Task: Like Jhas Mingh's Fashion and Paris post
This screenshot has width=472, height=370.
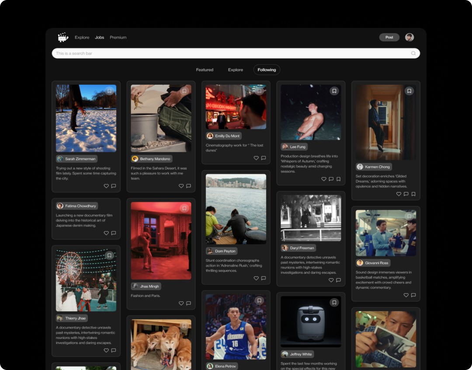Action: tap(181, 304)
